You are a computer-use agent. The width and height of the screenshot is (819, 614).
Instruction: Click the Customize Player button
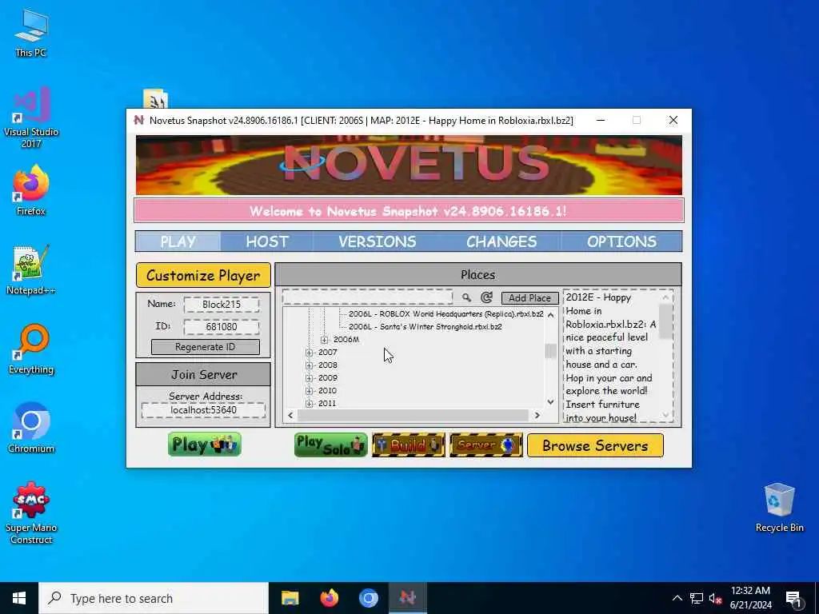coord(203,275)
